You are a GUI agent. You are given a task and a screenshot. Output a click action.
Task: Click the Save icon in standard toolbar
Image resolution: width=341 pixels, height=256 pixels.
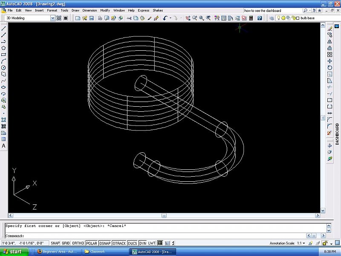click(x=92, y=18)
